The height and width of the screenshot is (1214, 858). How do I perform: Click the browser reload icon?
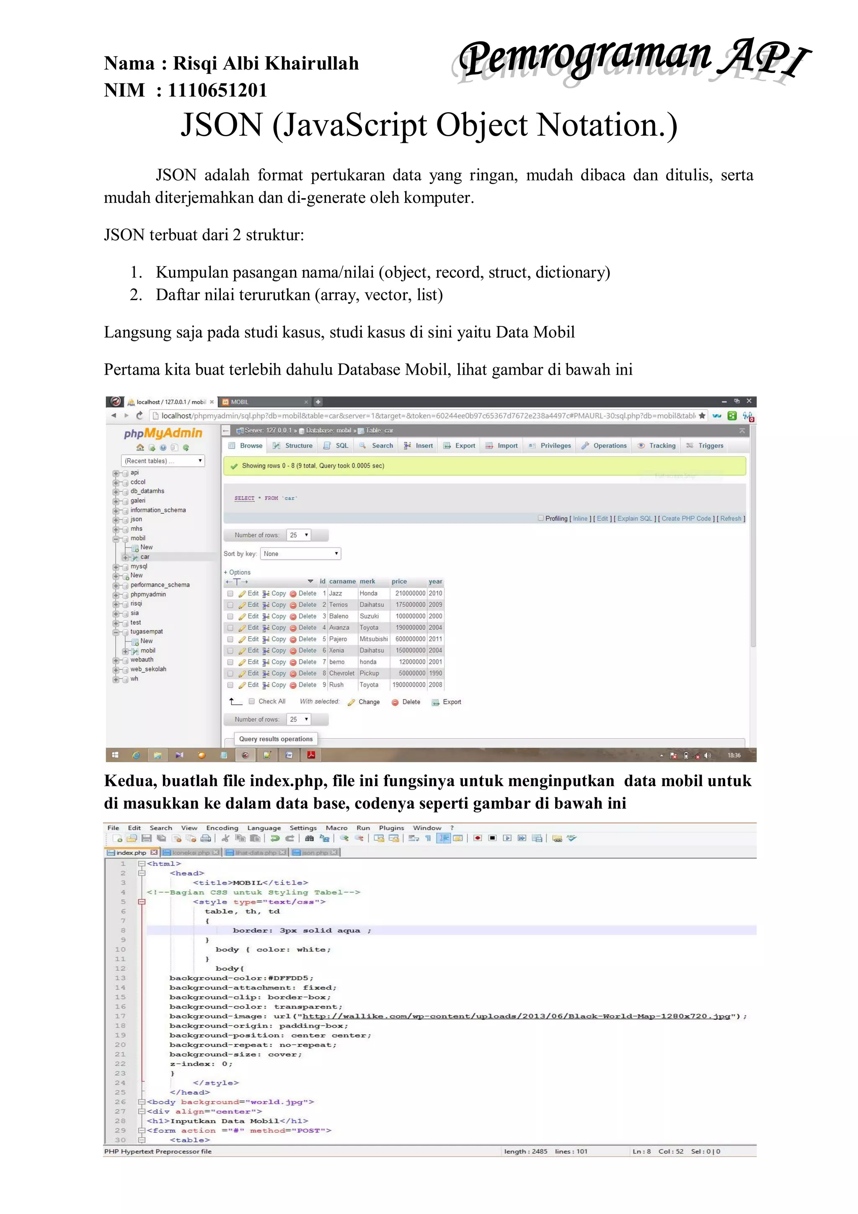(x=140, y=416)
